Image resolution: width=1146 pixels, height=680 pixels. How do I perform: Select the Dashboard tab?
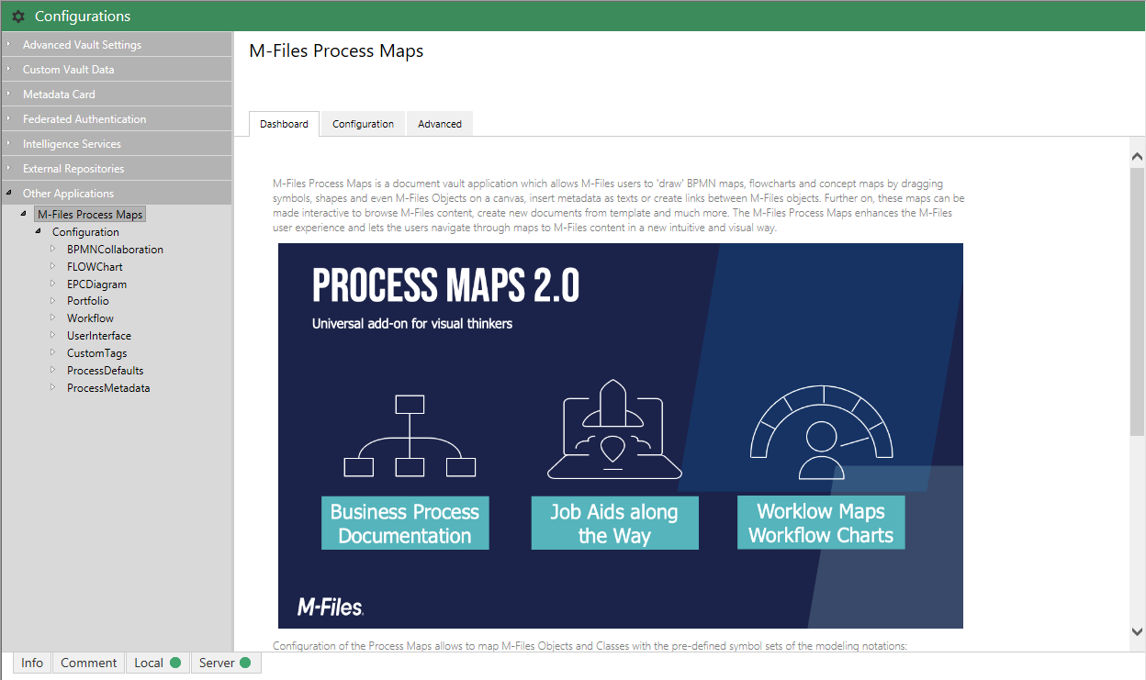[284, 124]
